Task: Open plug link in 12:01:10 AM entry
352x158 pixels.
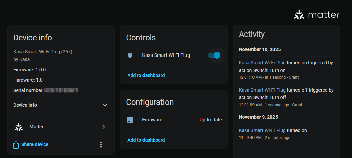Action: (262, 63)
